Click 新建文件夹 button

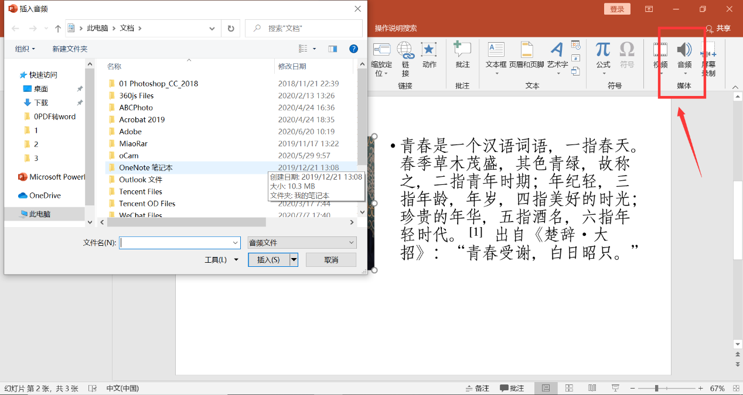tap(70, 49)
